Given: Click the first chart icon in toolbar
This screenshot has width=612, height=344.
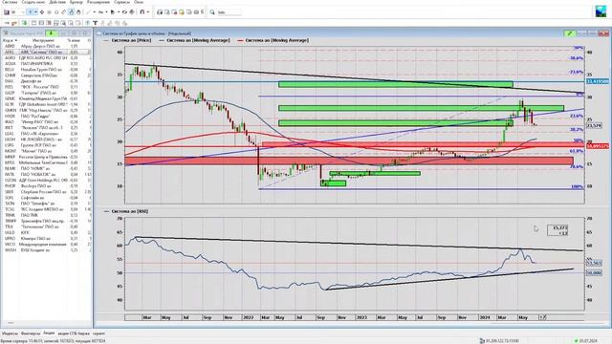Looking at the screenshot, I should [7, 12].
